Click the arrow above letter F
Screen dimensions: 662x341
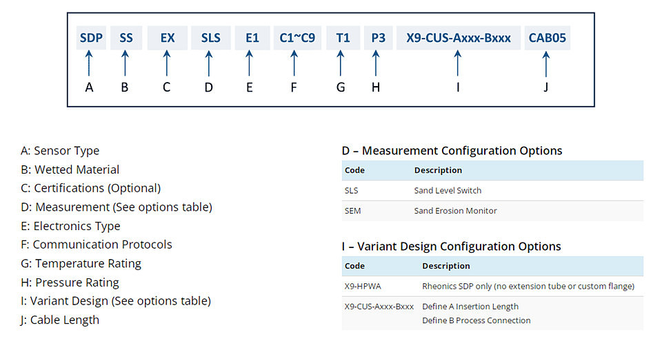click(294, 63)
